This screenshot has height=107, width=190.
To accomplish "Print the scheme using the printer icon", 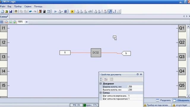I will coord(16,11).
